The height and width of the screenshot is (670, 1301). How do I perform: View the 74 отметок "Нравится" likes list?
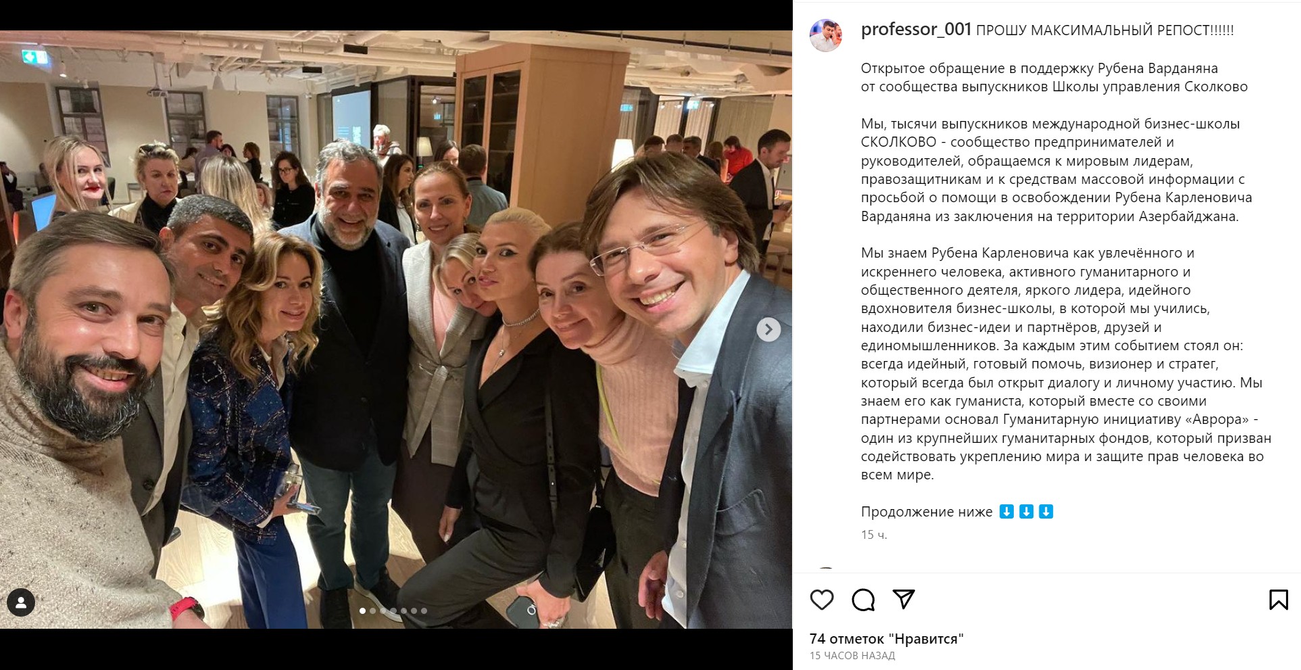[x=886, y=639]
